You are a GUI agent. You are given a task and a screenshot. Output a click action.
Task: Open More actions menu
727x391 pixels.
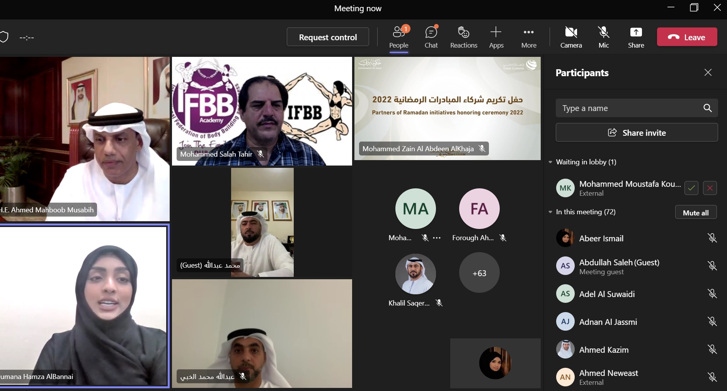pos(529,37)
